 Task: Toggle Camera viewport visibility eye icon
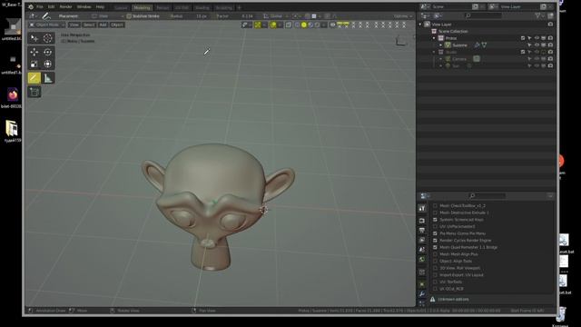pos(537,59)
